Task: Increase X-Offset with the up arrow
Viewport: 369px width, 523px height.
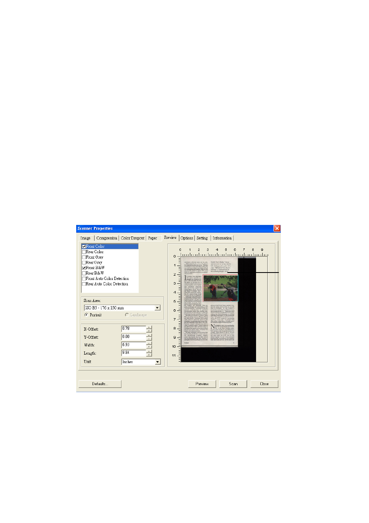Action: click(x=149, y=328)
